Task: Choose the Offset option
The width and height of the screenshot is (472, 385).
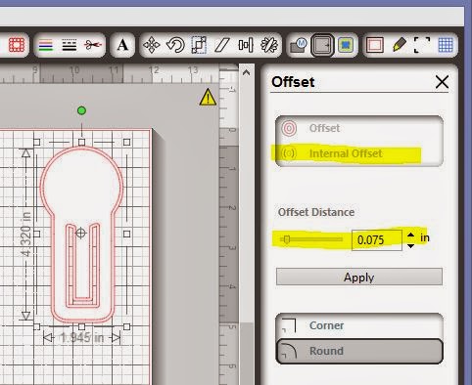Action: pos(359,128)
